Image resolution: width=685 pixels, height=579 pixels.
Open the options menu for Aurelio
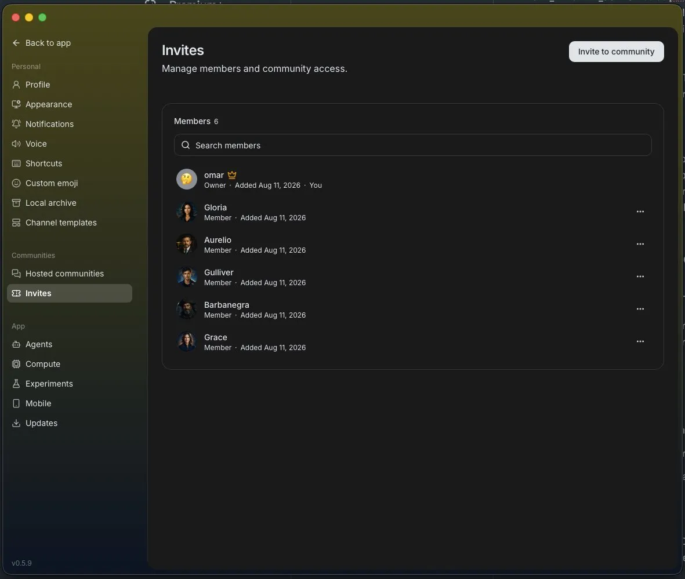coord(640,244)
